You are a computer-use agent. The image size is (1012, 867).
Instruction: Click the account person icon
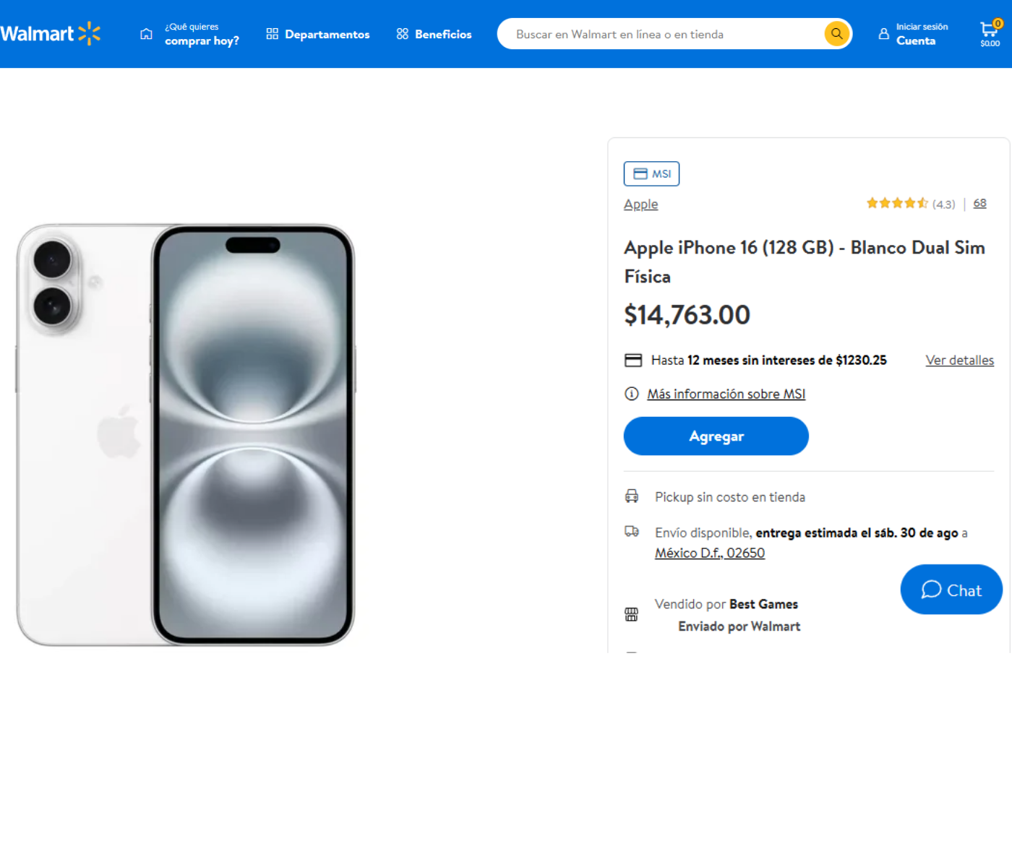(883, 34)
